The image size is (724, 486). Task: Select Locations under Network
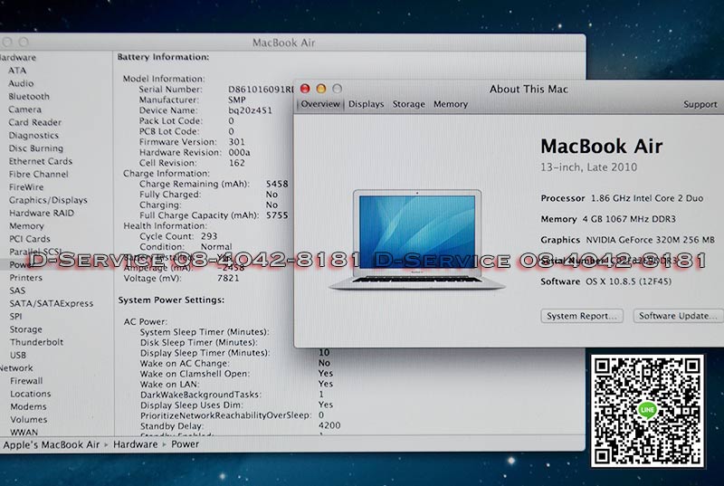pyautogui.click(x=31, y=394)
